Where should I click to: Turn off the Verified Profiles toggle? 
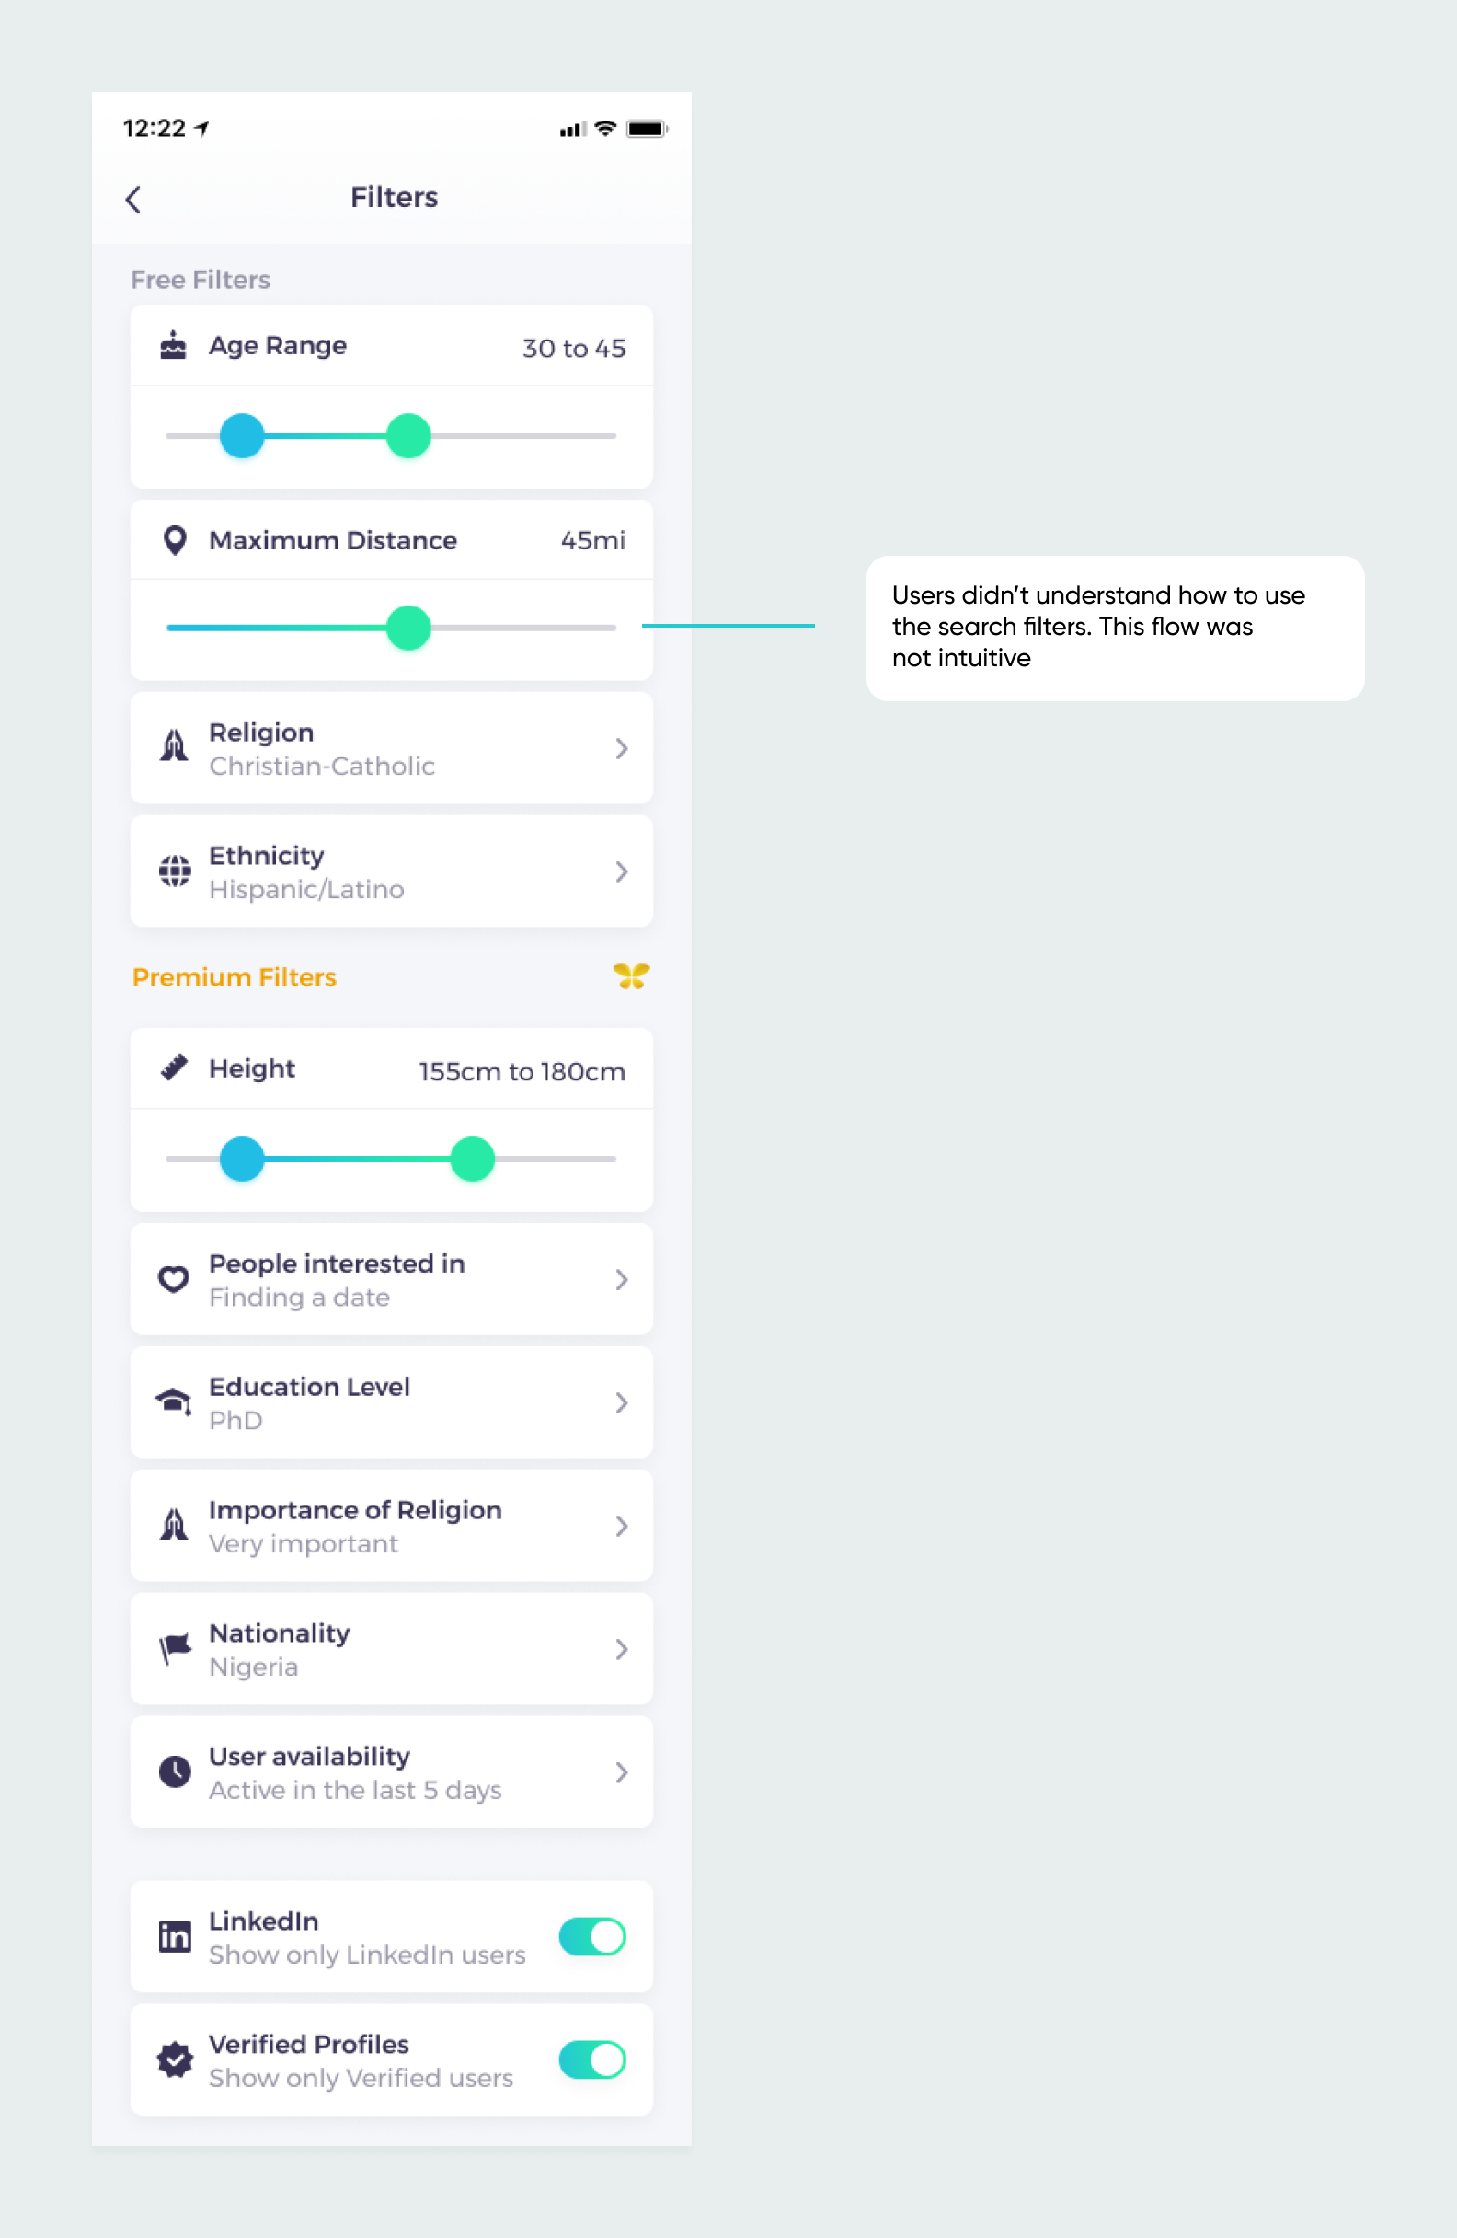(591, 2060)
